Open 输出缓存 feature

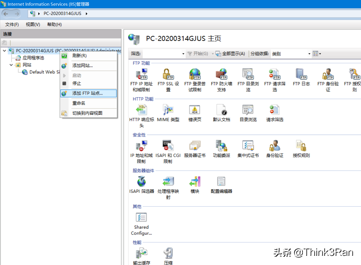click(141, 256)
